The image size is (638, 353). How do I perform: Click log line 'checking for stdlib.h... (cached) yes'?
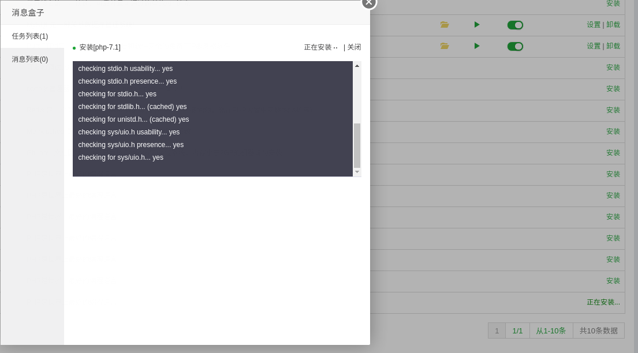pyautogui.click(x=132, y=107)
